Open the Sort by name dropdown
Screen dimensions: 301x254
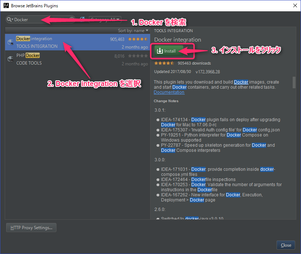[x=133, y=31]
